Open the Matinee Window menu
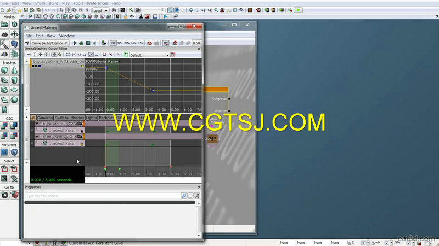This screenshot has height=246, width=439. click(66, 36)
